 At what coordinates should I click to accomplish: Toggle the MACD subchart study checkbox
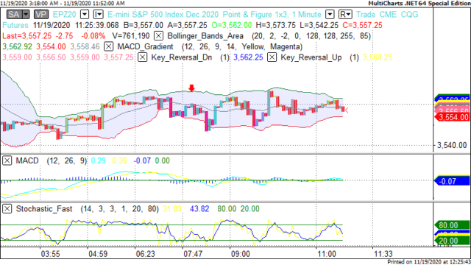click(7, 160)
